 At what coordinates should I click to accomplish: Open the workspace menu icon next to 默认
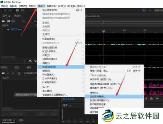pyautogui.click(x=150, y=10)
